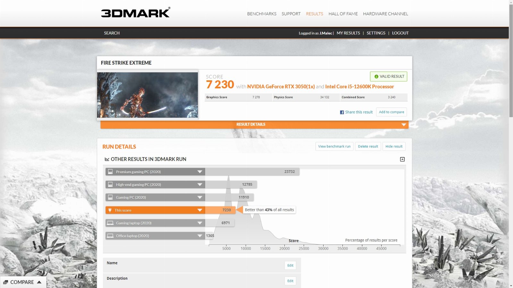Go to Hall of Fame

click(x=343, y=14)
